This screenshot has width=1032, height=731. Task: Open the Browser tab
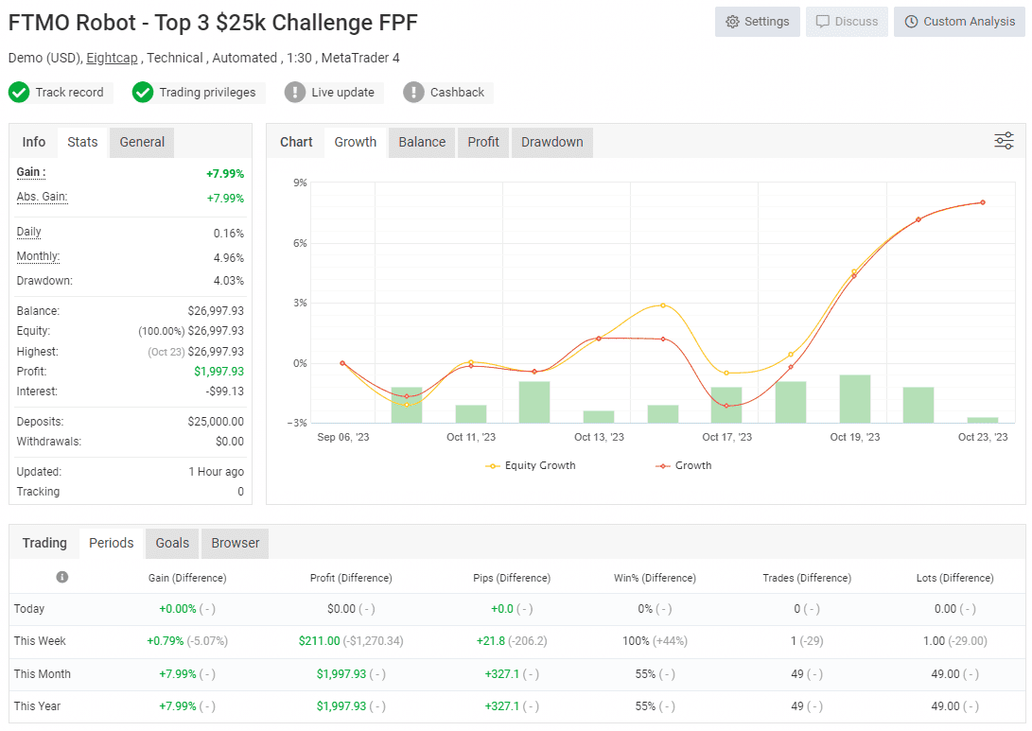[235, 543]
